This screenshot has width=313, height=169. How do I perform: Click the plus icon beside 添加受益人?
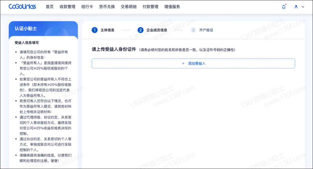pos(183,64)
